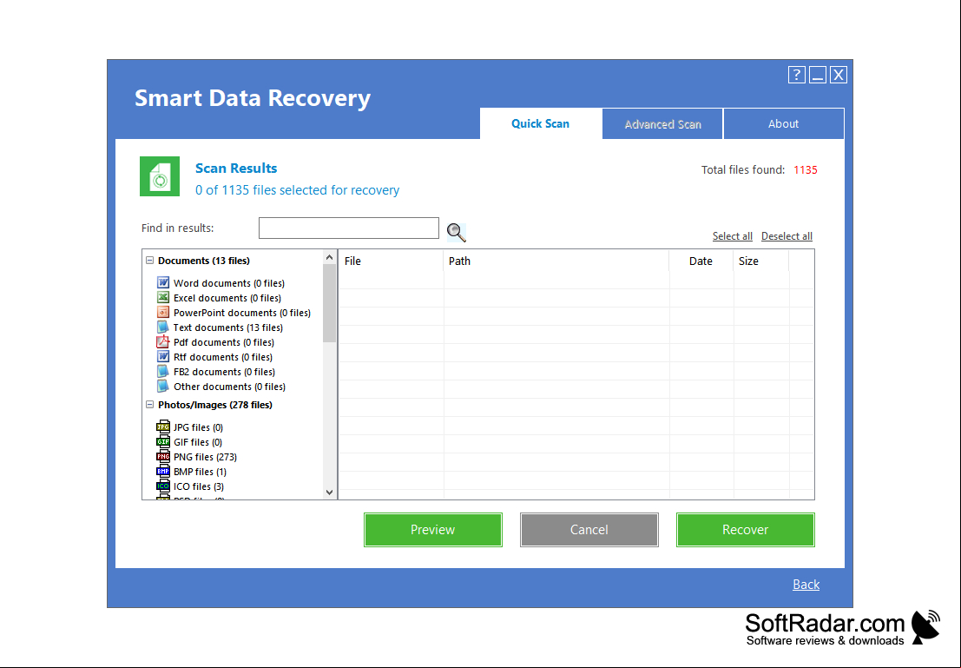This screenshot has width=961, height=668.
Task: Click the Other documents file icon
Action: [x=162, y=386]
